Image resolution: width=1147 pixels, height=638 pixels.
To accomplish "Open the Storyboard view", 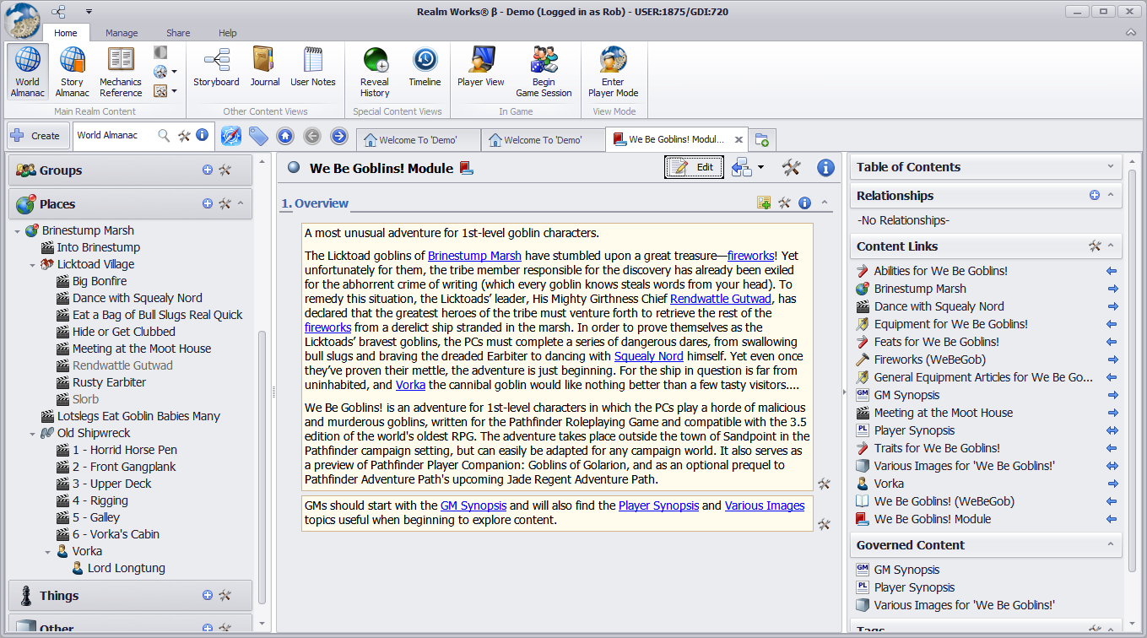I will click(x=216, y=68).
